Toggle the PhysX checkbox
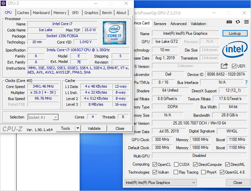The width and height of the screenshot is (251, 191). click(x=203, y=172)
